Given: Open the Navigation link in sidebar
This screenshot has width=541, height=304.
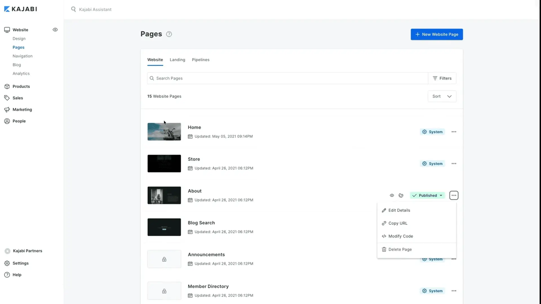Looking at the screenshot, I should [x=23, y=56].
